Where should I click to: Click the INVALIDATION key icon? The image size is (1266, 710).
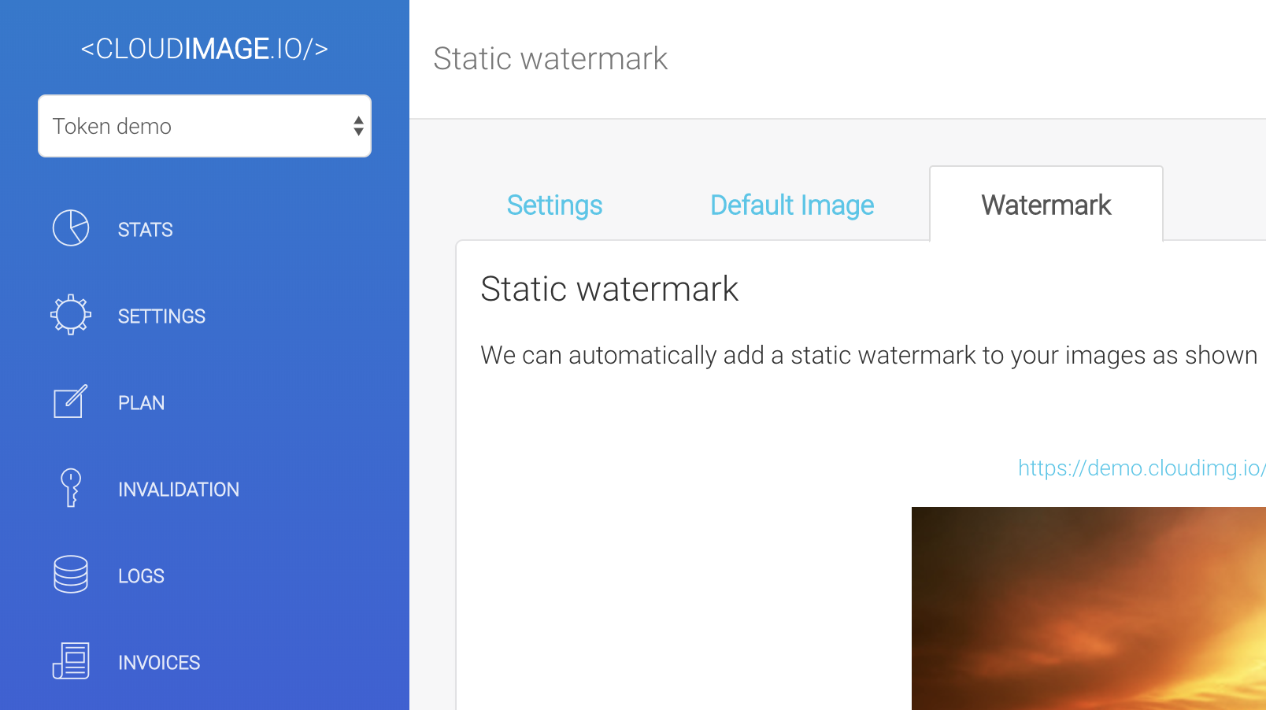click(71, 488)
